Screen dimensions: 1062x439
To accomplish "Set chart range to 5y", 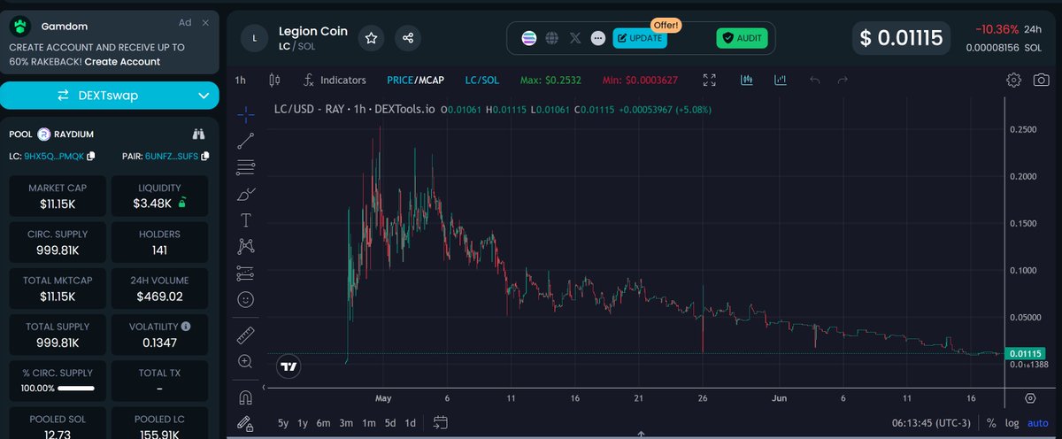I will (x=282, y=422).
